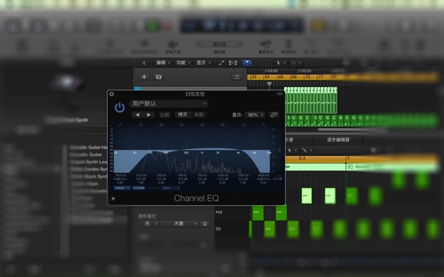
Task: Select Acoustic Guitar in the library list
Action: (x=86, y=155)
